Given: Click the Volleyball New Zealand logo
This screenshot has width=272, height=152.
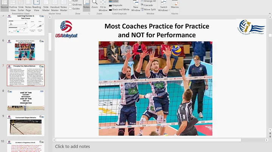Looking at the screenshot, I should (251, 27).
